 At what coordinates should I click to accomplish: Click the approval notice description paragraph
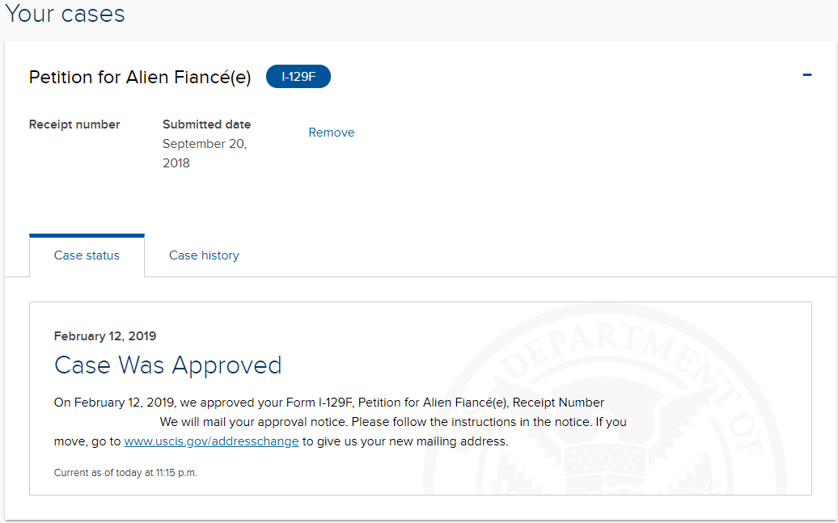coord(340,422)
